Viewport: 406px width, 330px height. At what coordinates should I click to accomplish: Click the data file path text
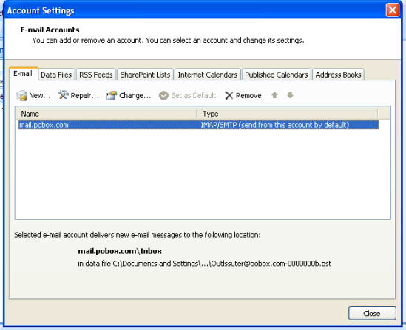click(204, 264)
